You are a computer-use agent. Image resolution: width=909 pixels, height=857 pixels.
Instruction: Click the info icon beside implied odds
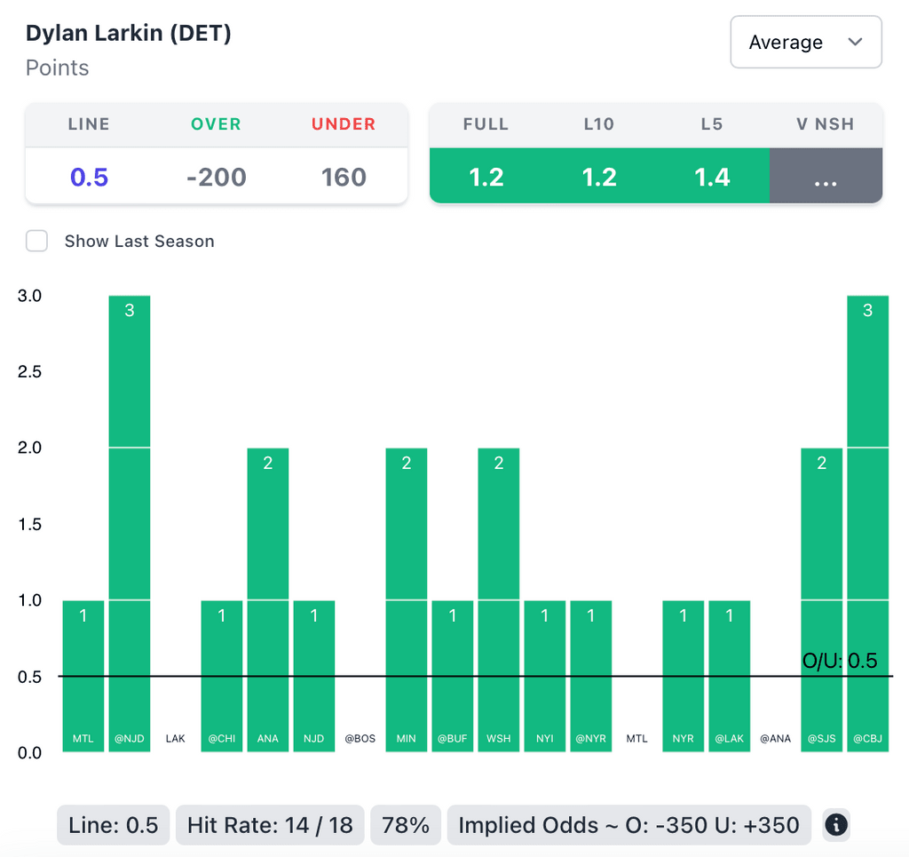[836, 825]
